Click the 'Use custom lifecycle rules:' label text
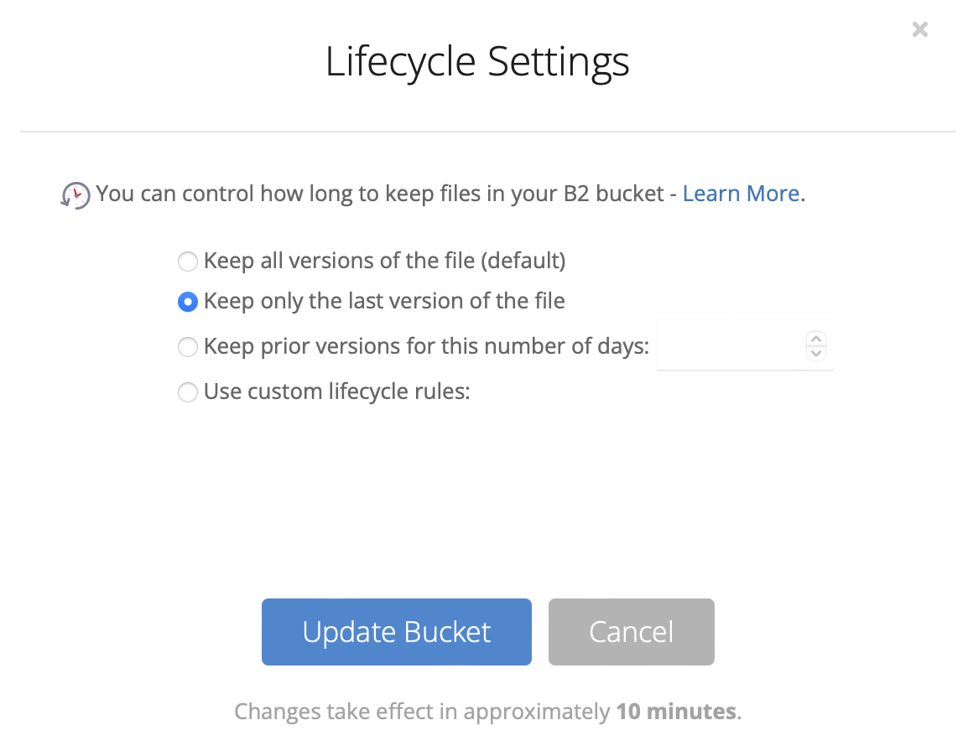This screenshot has height=751, width=968. tap(337, 391)
